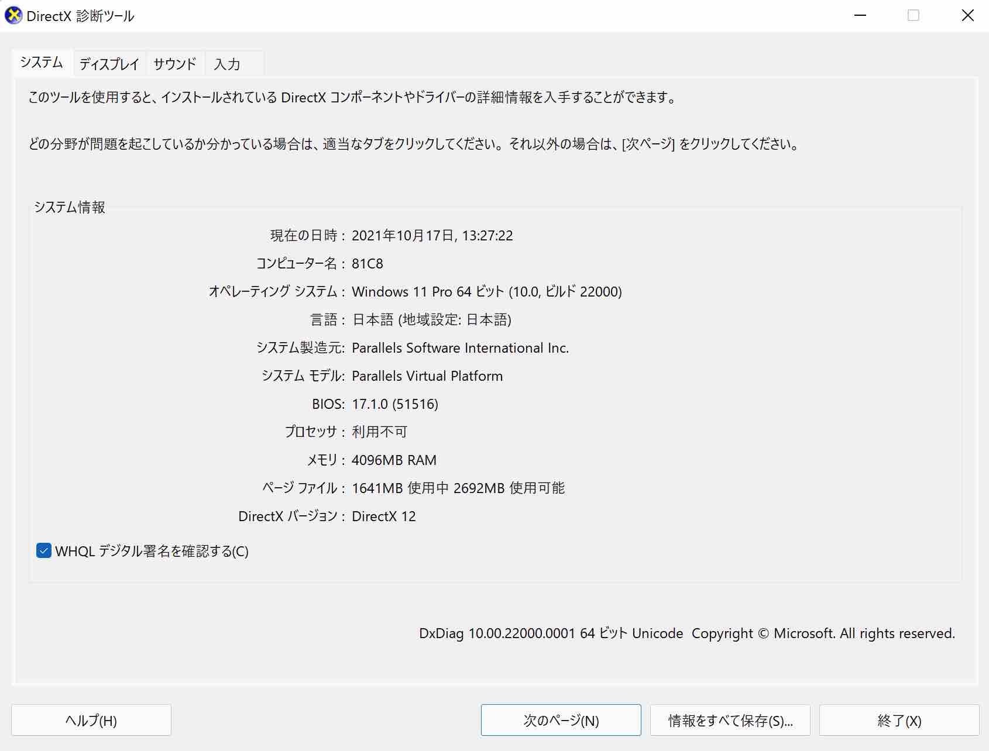989x751 pixels.
Task: Click the grayed-out maximize window button
Action: tap(913, 16)
